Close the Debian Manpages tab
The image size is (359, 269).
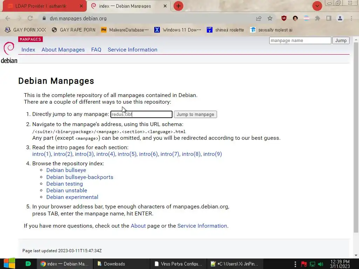(x=165, y=6)
